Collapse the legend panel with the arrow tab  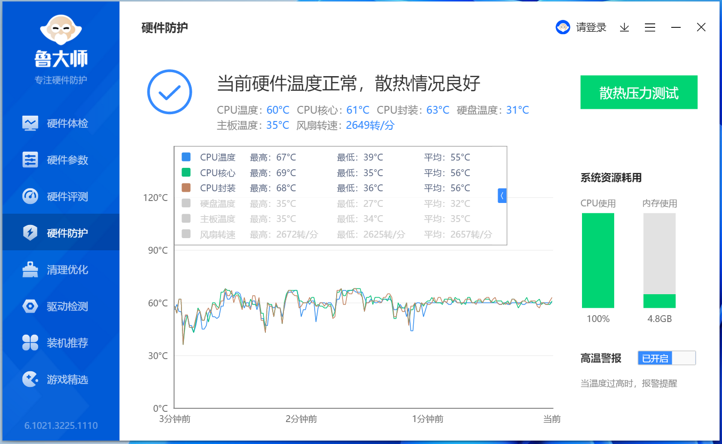point(502,196)
